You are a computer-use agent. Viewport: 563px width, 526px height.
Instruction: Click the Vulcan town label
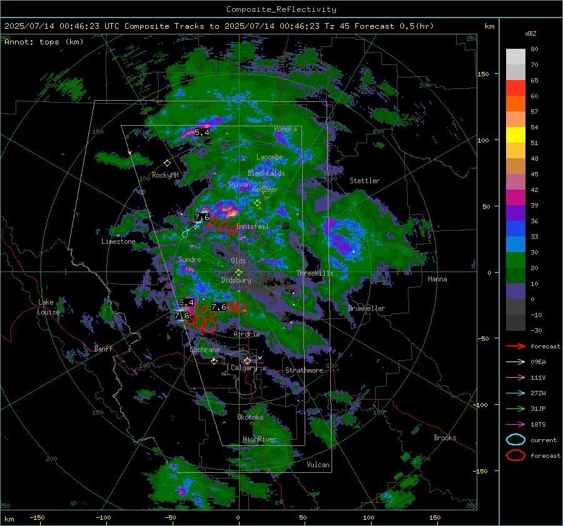click(318, 465)
